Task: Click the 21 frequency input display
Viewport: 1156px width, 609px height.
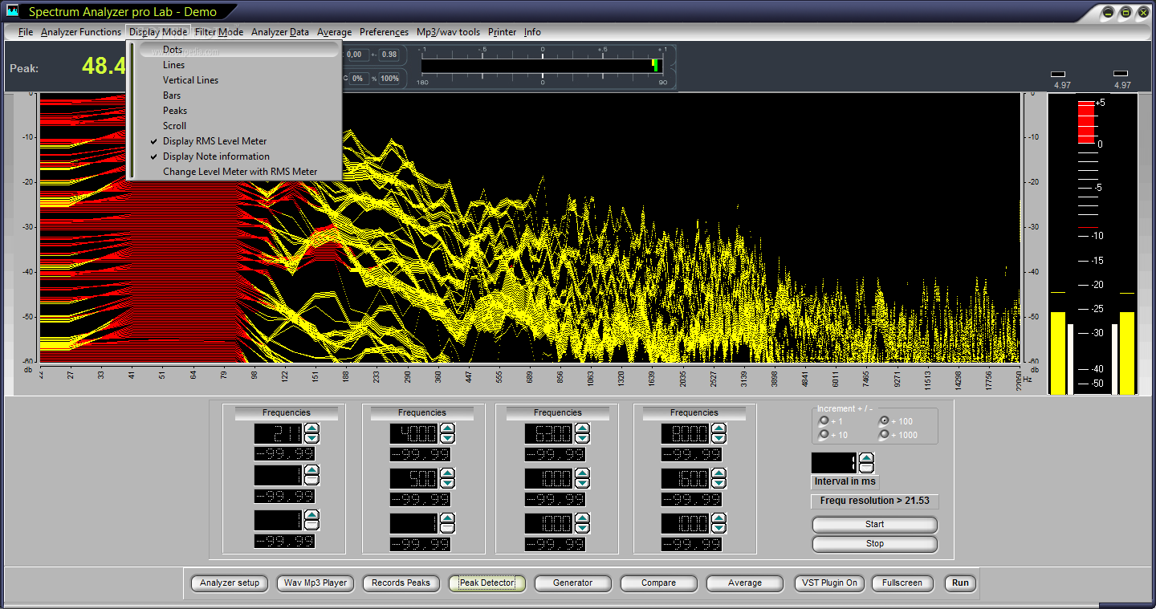Action: [x=279, y=434]
